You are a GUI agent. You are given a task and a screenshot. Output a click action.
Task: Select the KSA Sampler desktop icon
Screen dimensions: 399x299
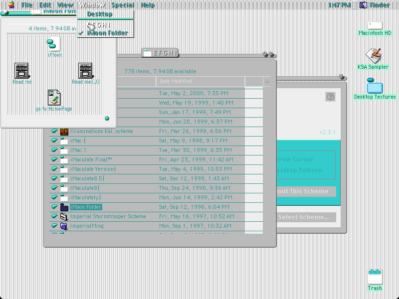point(373,56)
